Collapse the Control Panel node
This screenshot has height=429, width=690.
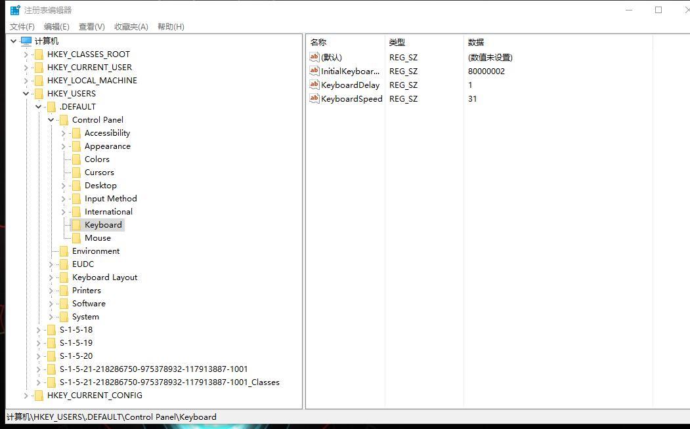[51, 119]
